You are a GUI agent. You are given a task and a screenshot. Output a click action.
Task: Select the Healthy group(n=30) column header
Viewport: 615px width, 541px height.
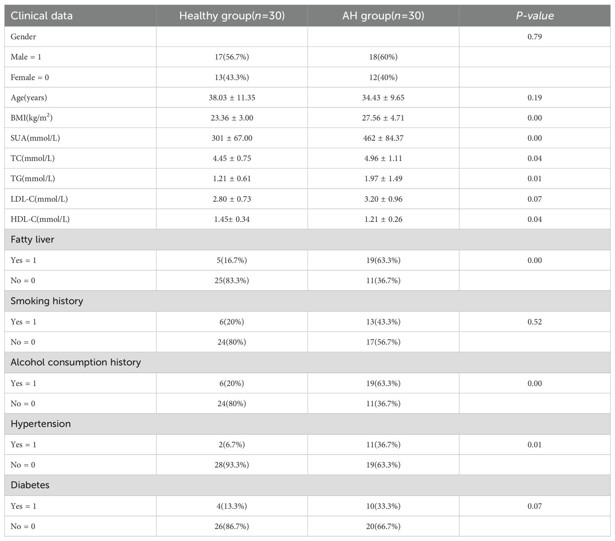[232, 16]
